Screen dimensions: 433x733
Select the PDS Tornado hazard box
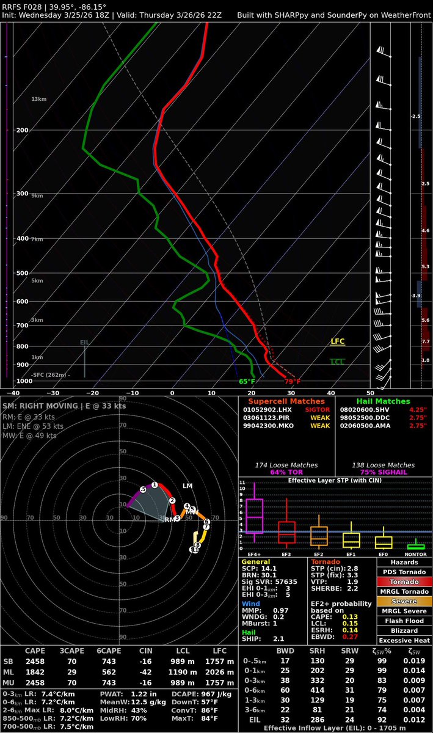click(404, 571)
